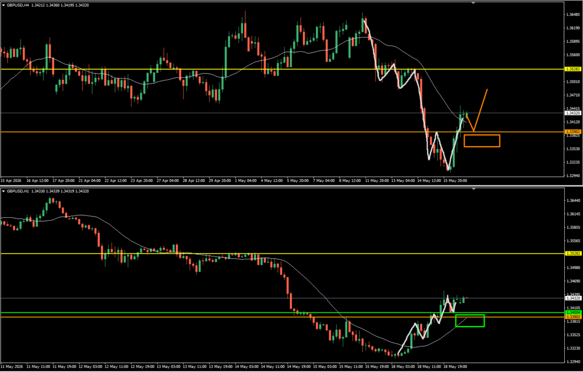Viewport: 583px width, 372px height.
Task: Click the 21 Apr 04:00 time axis label
Action: click(x=89, y=181)
